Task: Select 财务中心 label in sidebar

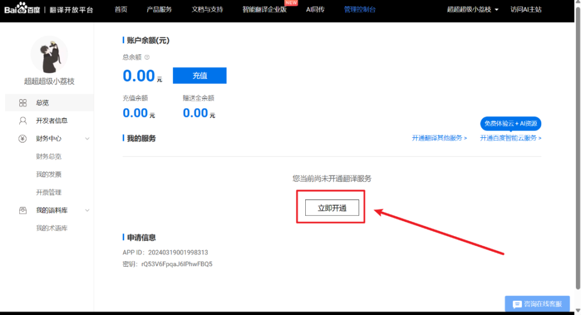Action: pyautogui.click(x=49, y=138)
